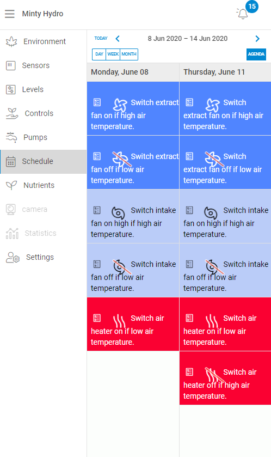Switch calendar to Day view
The width and height of the screenshot is (271, 457).
click(99, 54)
